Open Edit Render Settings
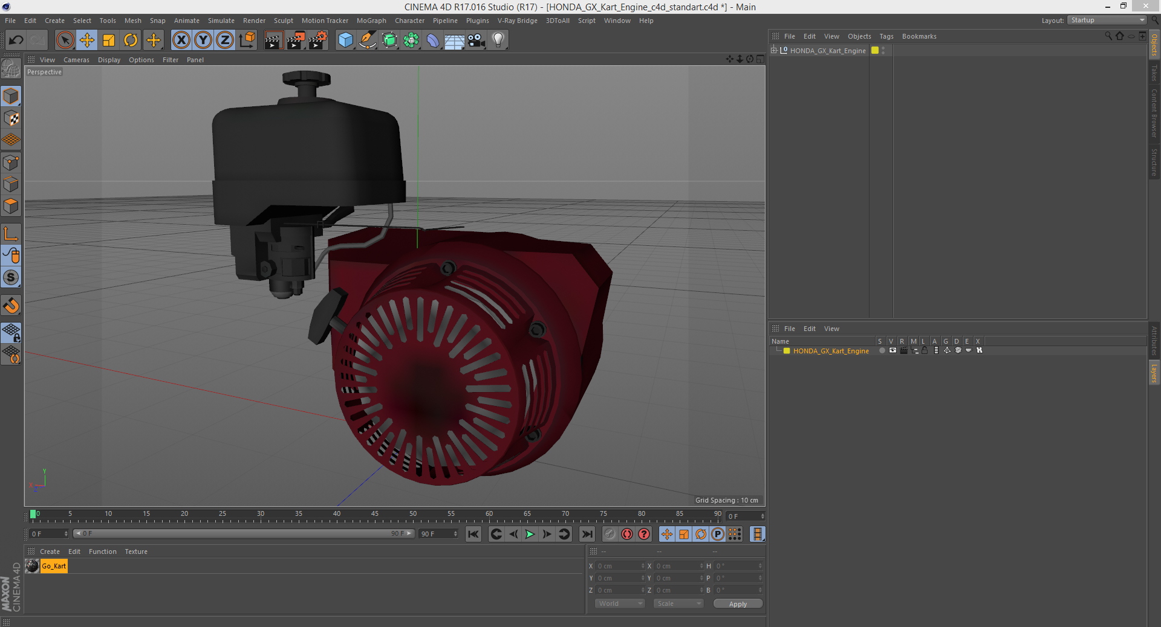The height and width of the screenshot is (627, 1161). pos(318,40)
